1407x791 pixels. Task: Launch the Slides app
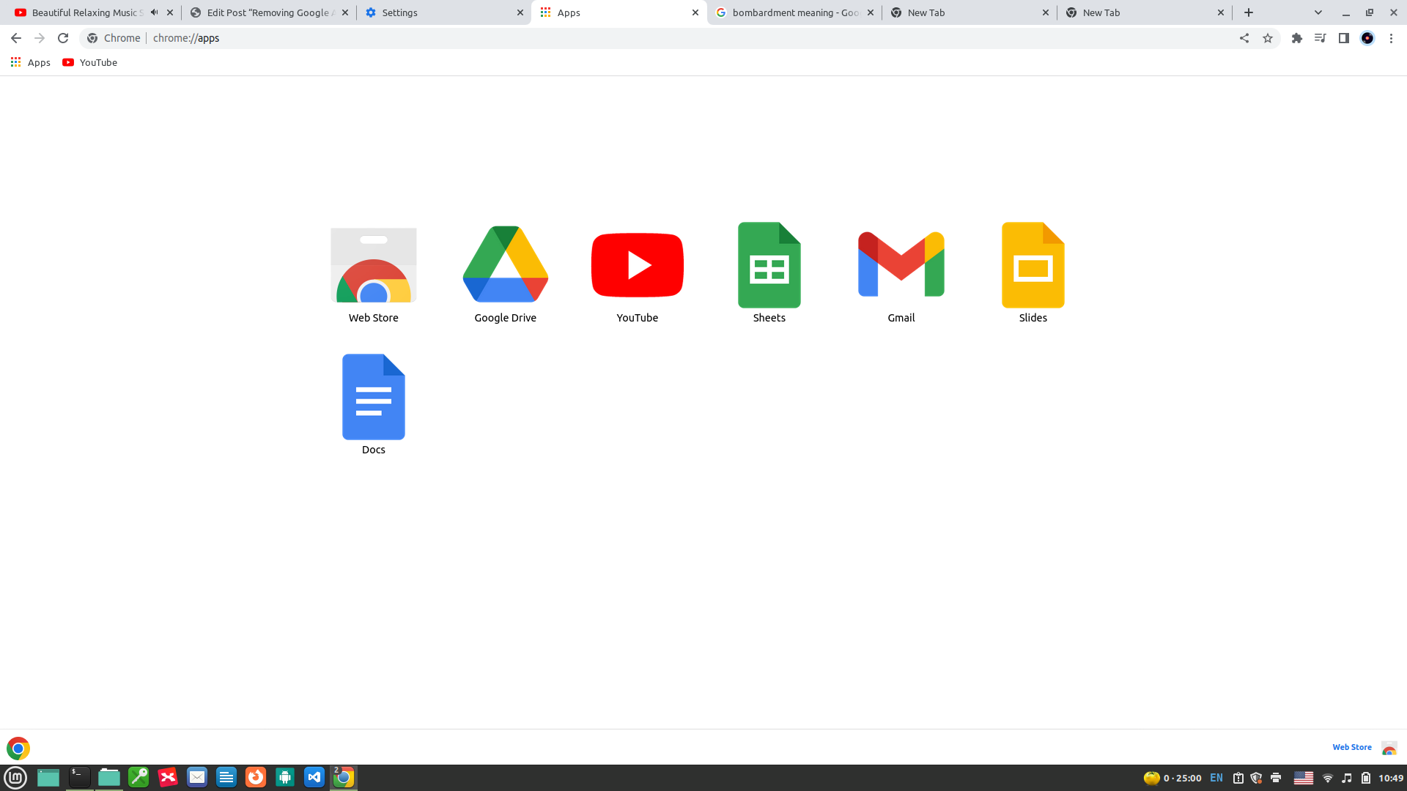click(x=1033, y=265)
